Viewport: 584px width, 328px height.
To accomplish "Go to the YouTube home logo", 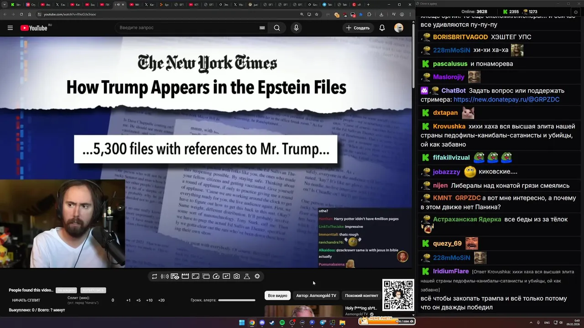I will 34,28.
